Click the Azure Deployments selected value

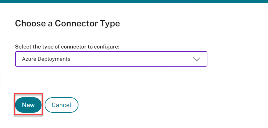pos(46,59)
